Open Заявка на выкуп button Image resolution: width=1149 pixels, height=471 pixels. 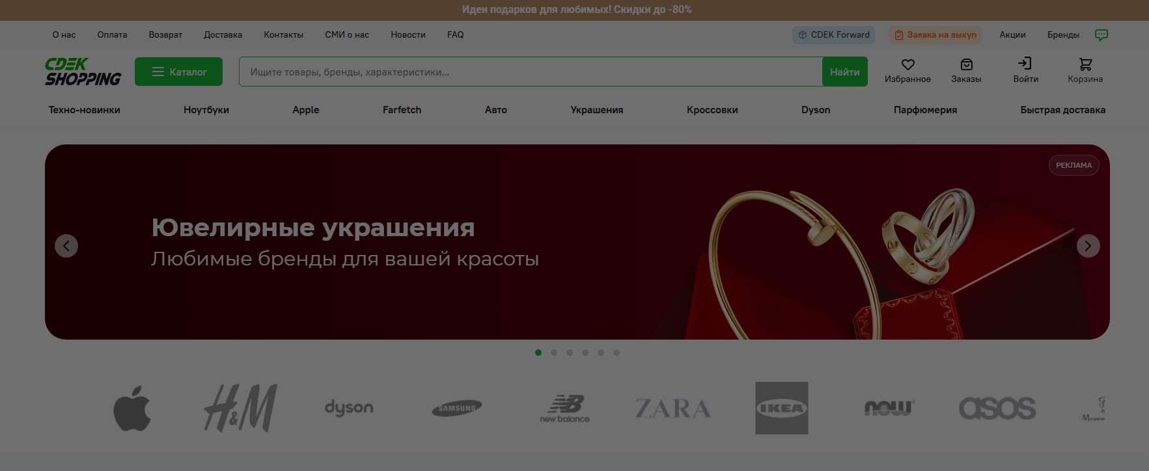tap(935, 35)
